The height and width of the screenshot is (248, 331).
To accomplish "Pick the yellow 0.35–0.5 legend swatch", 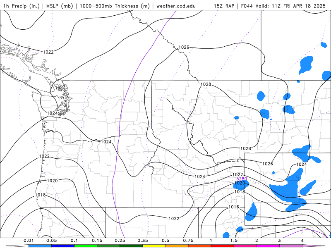I will pyautogui.click(x=154, y=246).
